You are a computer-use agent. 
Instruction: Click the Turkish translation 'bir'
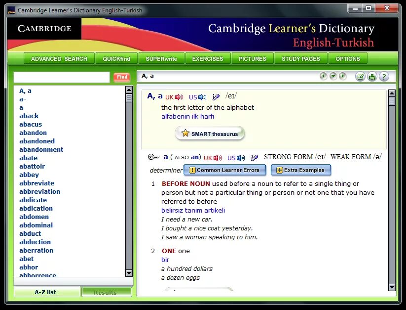[x=165, y=260]
